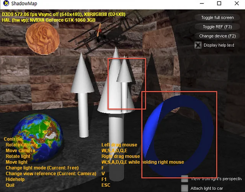Click the Change light mode help line
The width and height of the screenshot is (245, 192).
[42, 168]
